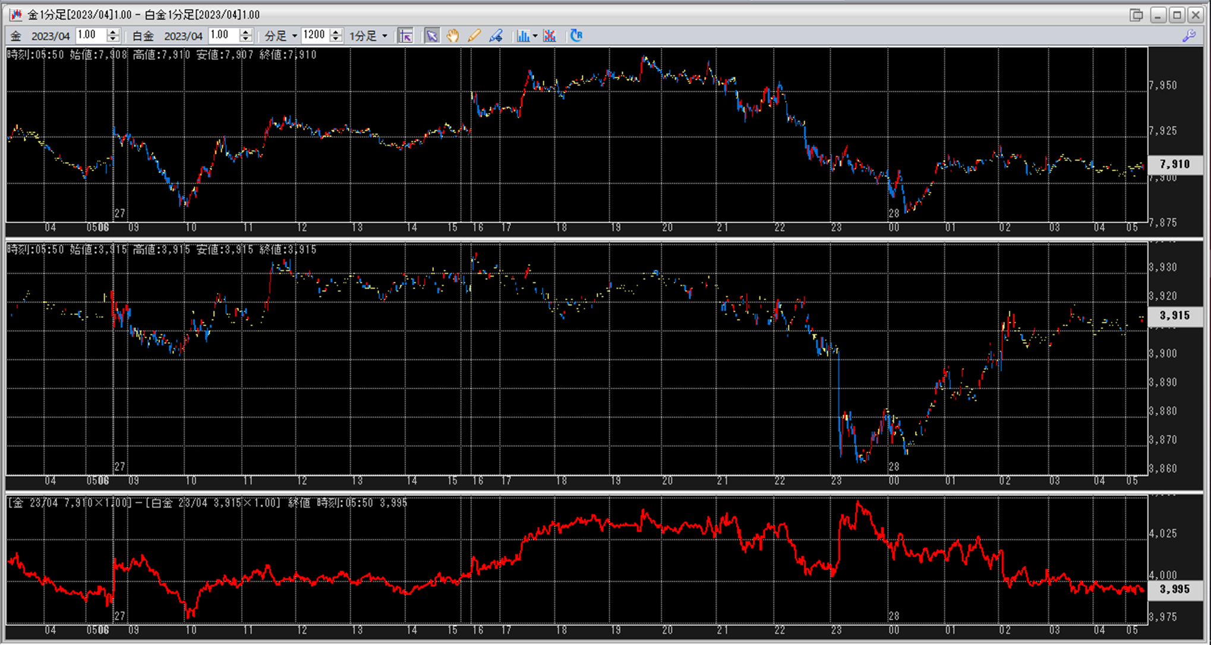Select the pencil line drawing tool
This screenshot has height=645, width=1211.
pyautogui.click(x=474, y=36)
